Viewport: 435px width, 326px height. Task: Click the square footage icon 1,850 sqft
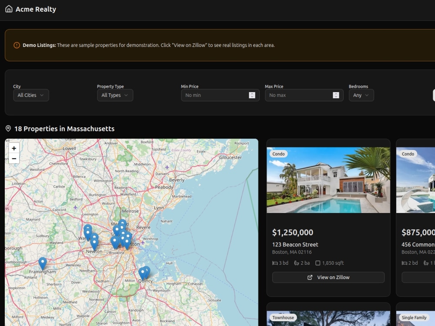point(318,263)
